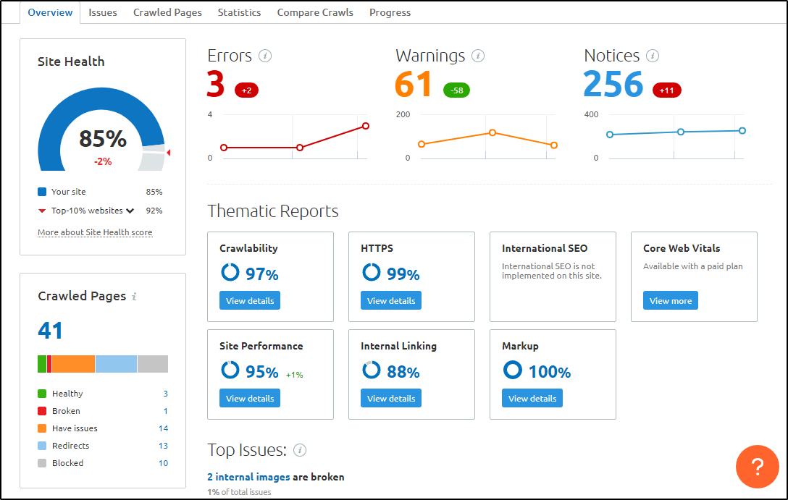The height and width of the screenshot is (500, 788).
Task: Click the Top Issues info icon
Action: coord(300,450)
